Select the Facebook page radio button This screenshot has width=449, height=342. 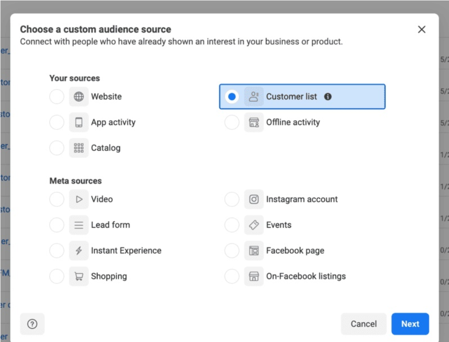pos(232,251)
